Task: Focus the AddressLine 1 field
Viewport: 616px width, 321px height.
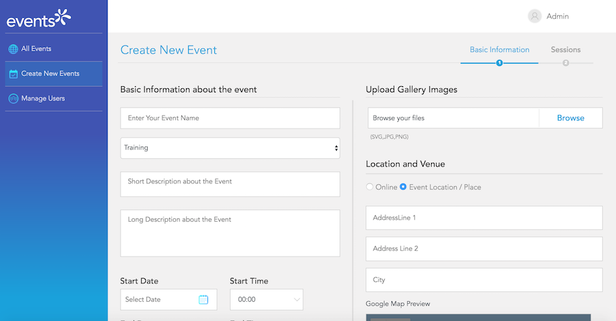Action: (484, 218)
